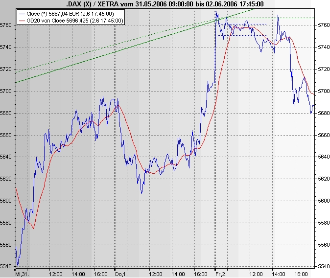330x278 pixels.
Task: Click the 5600 label on left axis
Action: tap(5, 201)
